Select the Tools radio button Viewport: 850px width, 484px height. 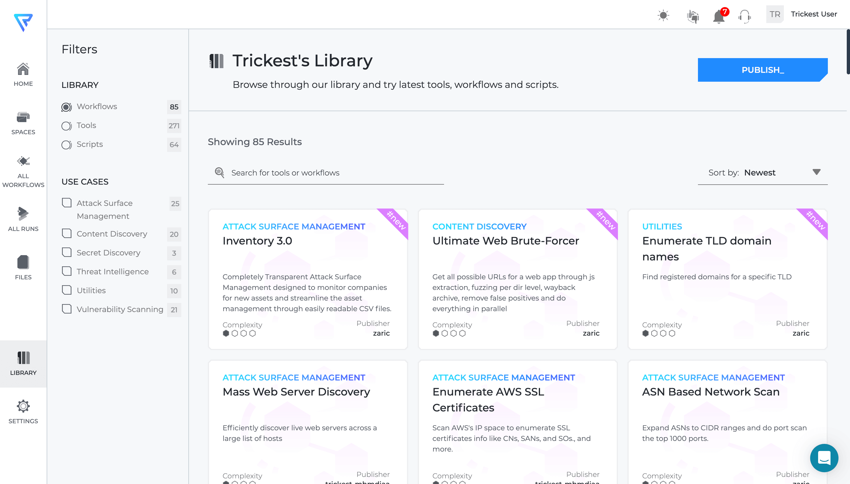click(x=66, y=126)
